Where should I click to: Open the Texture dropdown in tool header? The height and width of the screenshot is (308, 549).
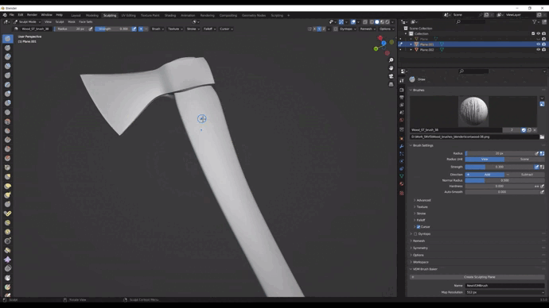point(175,29)
